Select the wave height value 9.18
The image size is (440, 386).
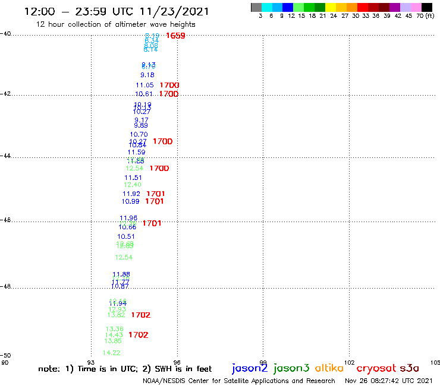[x=147, y=75]
